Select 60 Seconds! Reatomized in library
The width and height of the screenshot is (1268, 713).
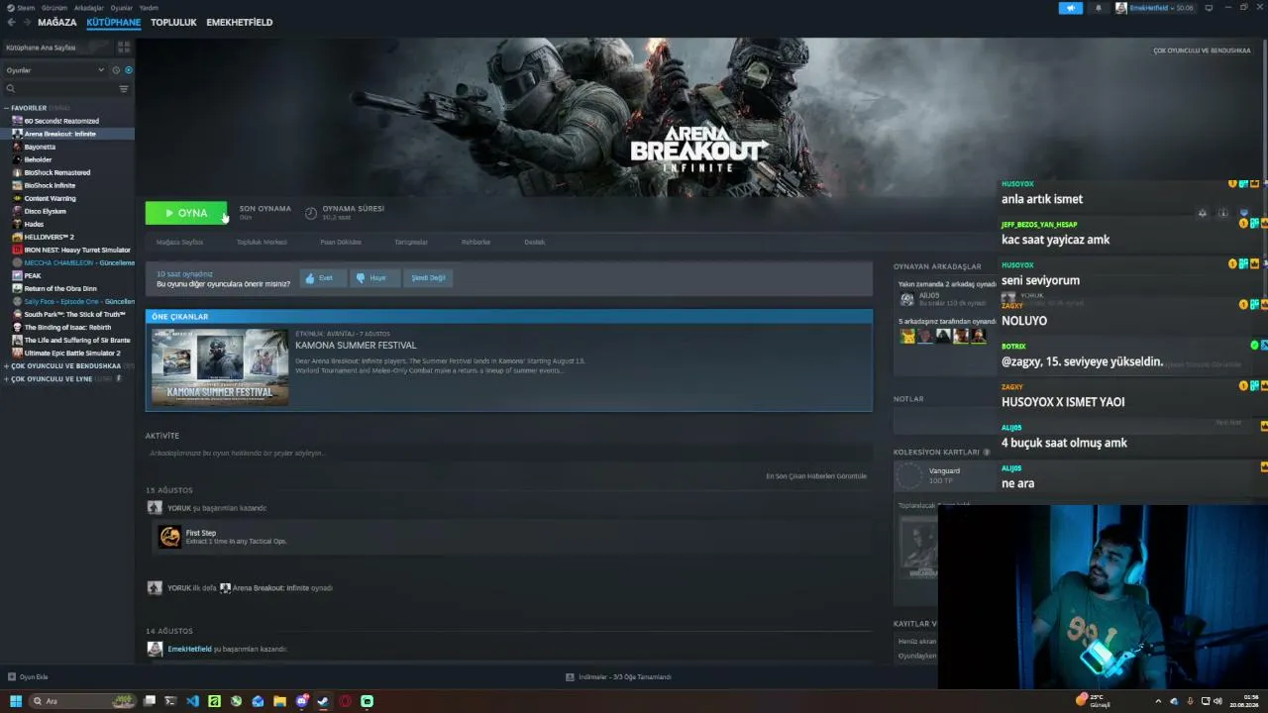click(67, 121)
